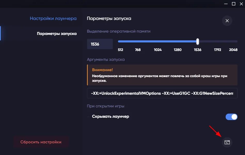
Task: Click the orange Внимание warning banner
Action: click(x=162, y=75)
